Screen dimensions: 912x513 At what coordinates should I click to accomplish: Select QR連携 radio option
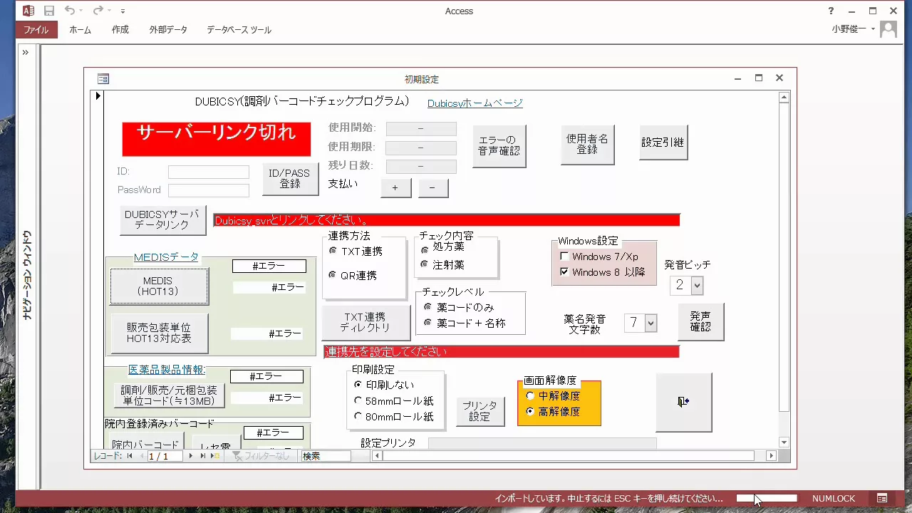(332, 275)
